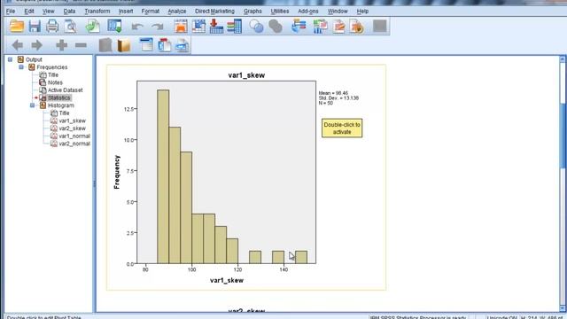Open a file with the folder icon
The width and height of the screenshot is (567, 319).
point(17,27)
